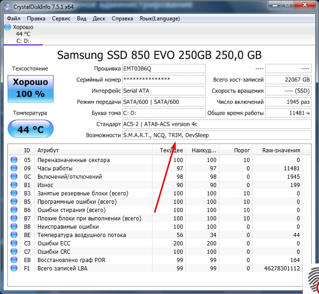This screenshot has width=319, height=294.
Task: Click status orb for C3 Ошибки ECC
Action: [14, 243]
